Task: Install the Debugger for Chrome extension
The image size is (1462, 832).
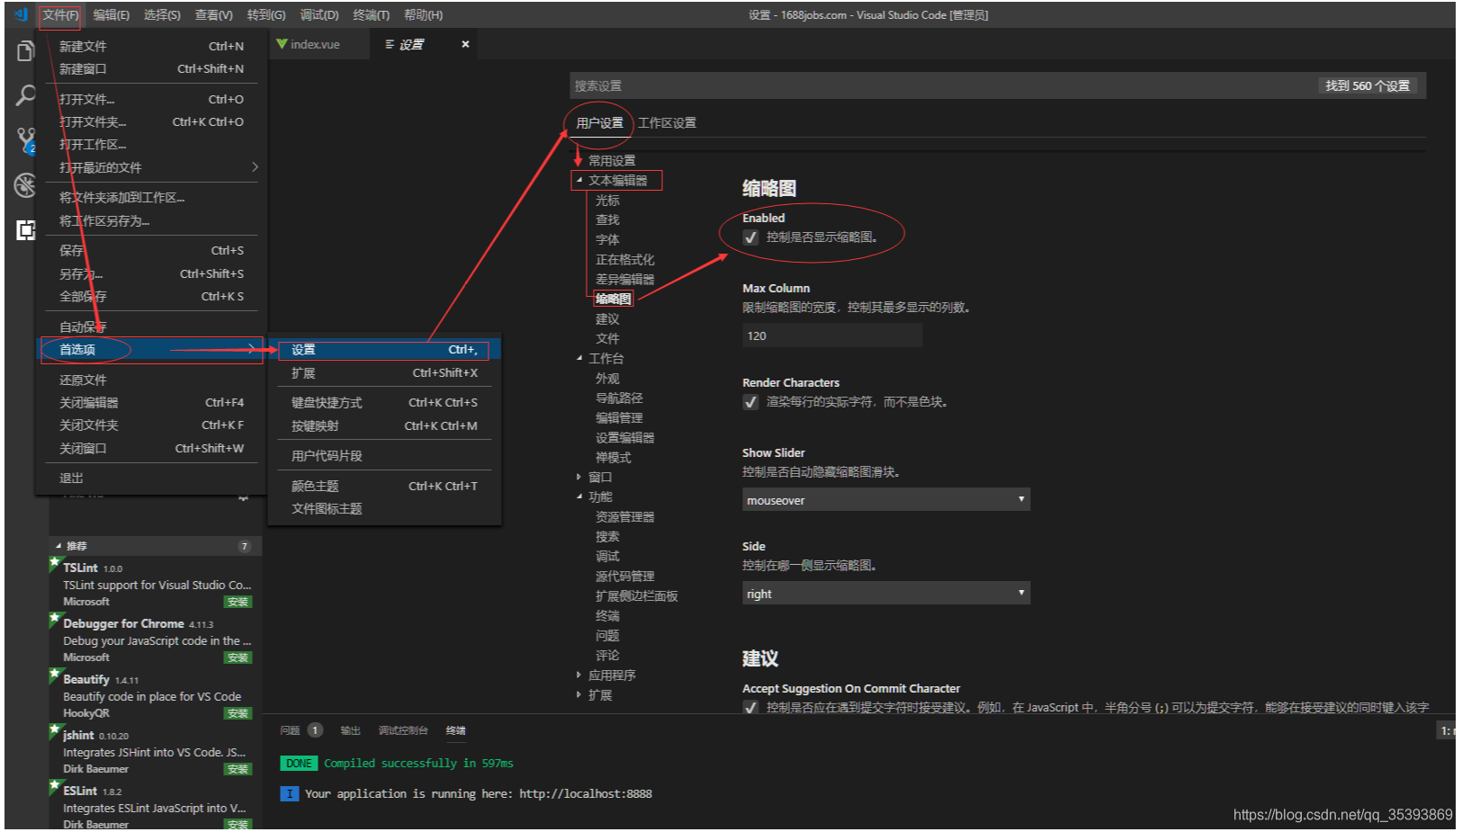Action: [x=238, y=658]
